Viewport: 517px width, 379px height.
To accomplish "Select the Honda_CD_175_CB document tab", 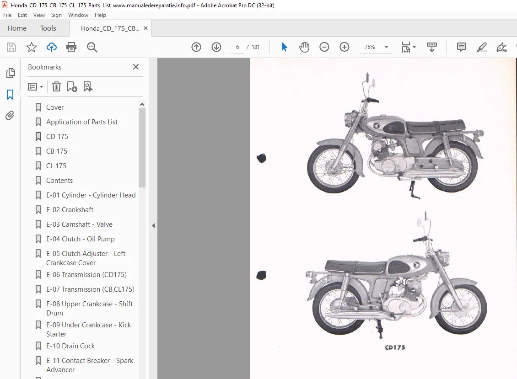I will pyautogui.click(x=110, y=28).
